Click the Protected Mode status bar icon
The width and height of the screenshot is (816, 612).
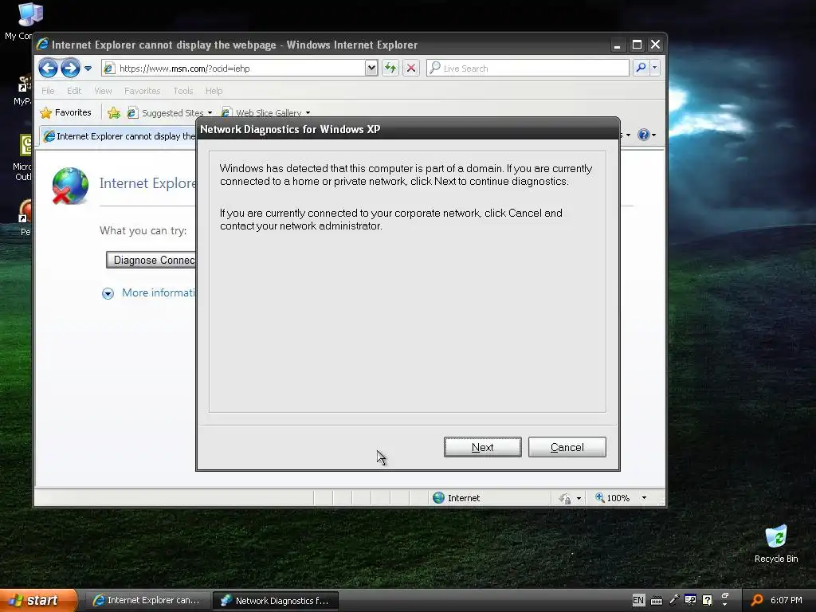[x=565, y=498]
